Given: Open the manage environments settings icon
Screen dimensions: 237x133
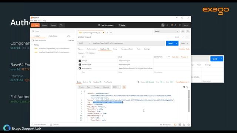Looking at the screenshot, I should click(x=188, y=31).
